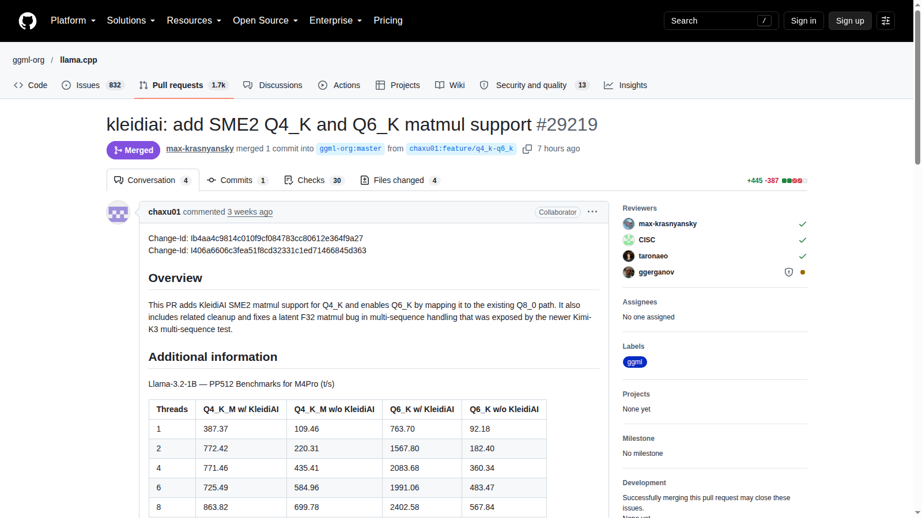Switch to Commits tab
Screen dimensions: 922x518
coord(237,181)
